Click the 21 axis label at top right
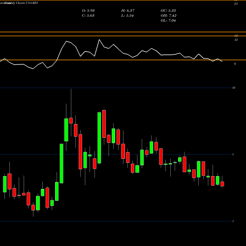The height and width of the screenshot is (246, 246). click(x=236, y=4)
